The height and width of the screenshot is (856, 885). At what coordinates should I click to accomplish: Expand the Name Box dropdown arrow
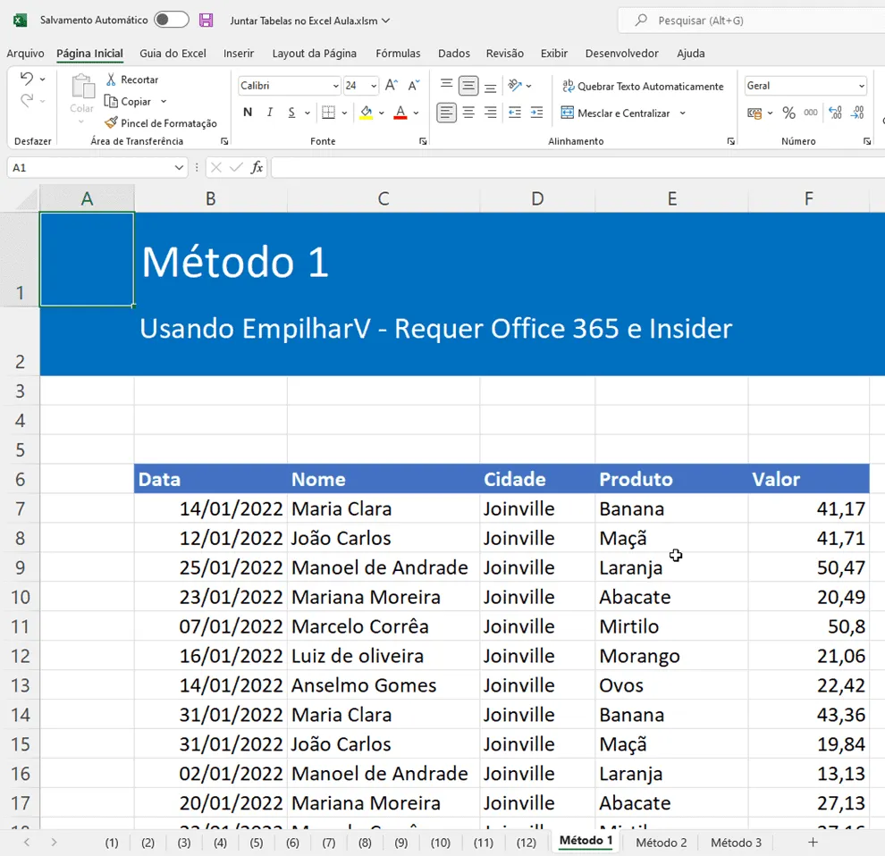179,168
